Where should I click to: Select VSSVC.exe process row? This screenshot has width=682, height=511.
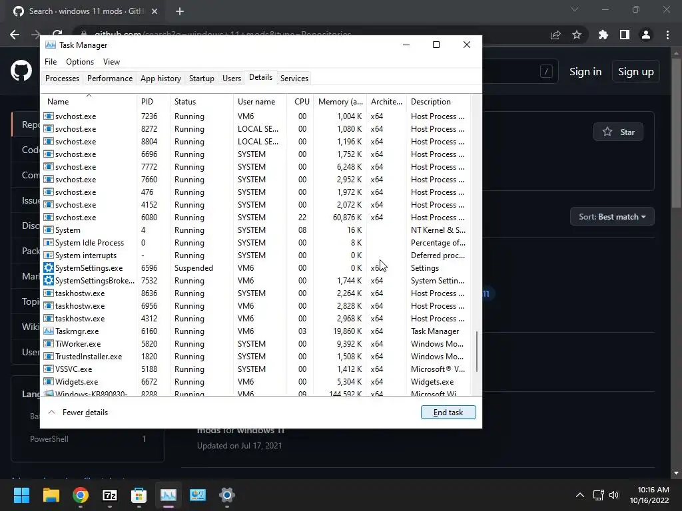[256, 369]
